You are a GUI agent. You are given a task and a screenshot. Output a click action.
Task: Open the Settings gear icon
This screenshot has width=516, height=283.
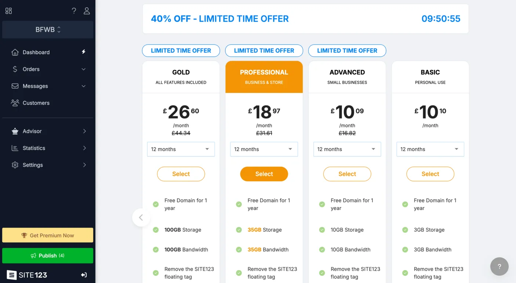(x=15, y=165)
